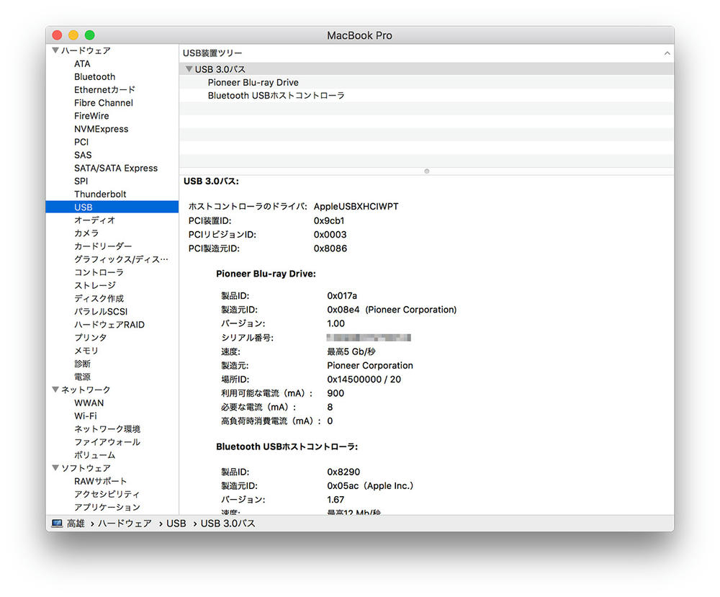The image size is (720, 597).
Task: Click the 最高5 Gb/秒 speed value
Action: pos(351,351)
